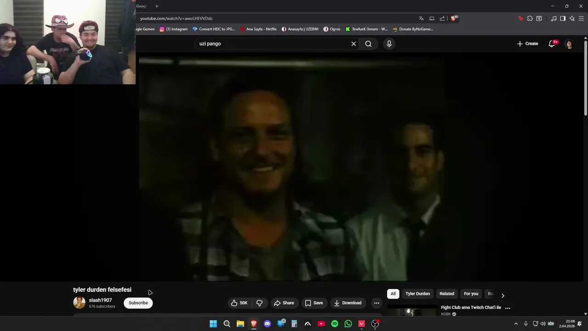
Task: Open Fight Club ama Twitch Chat'i ile video
Action: click(x=471, y=308)
